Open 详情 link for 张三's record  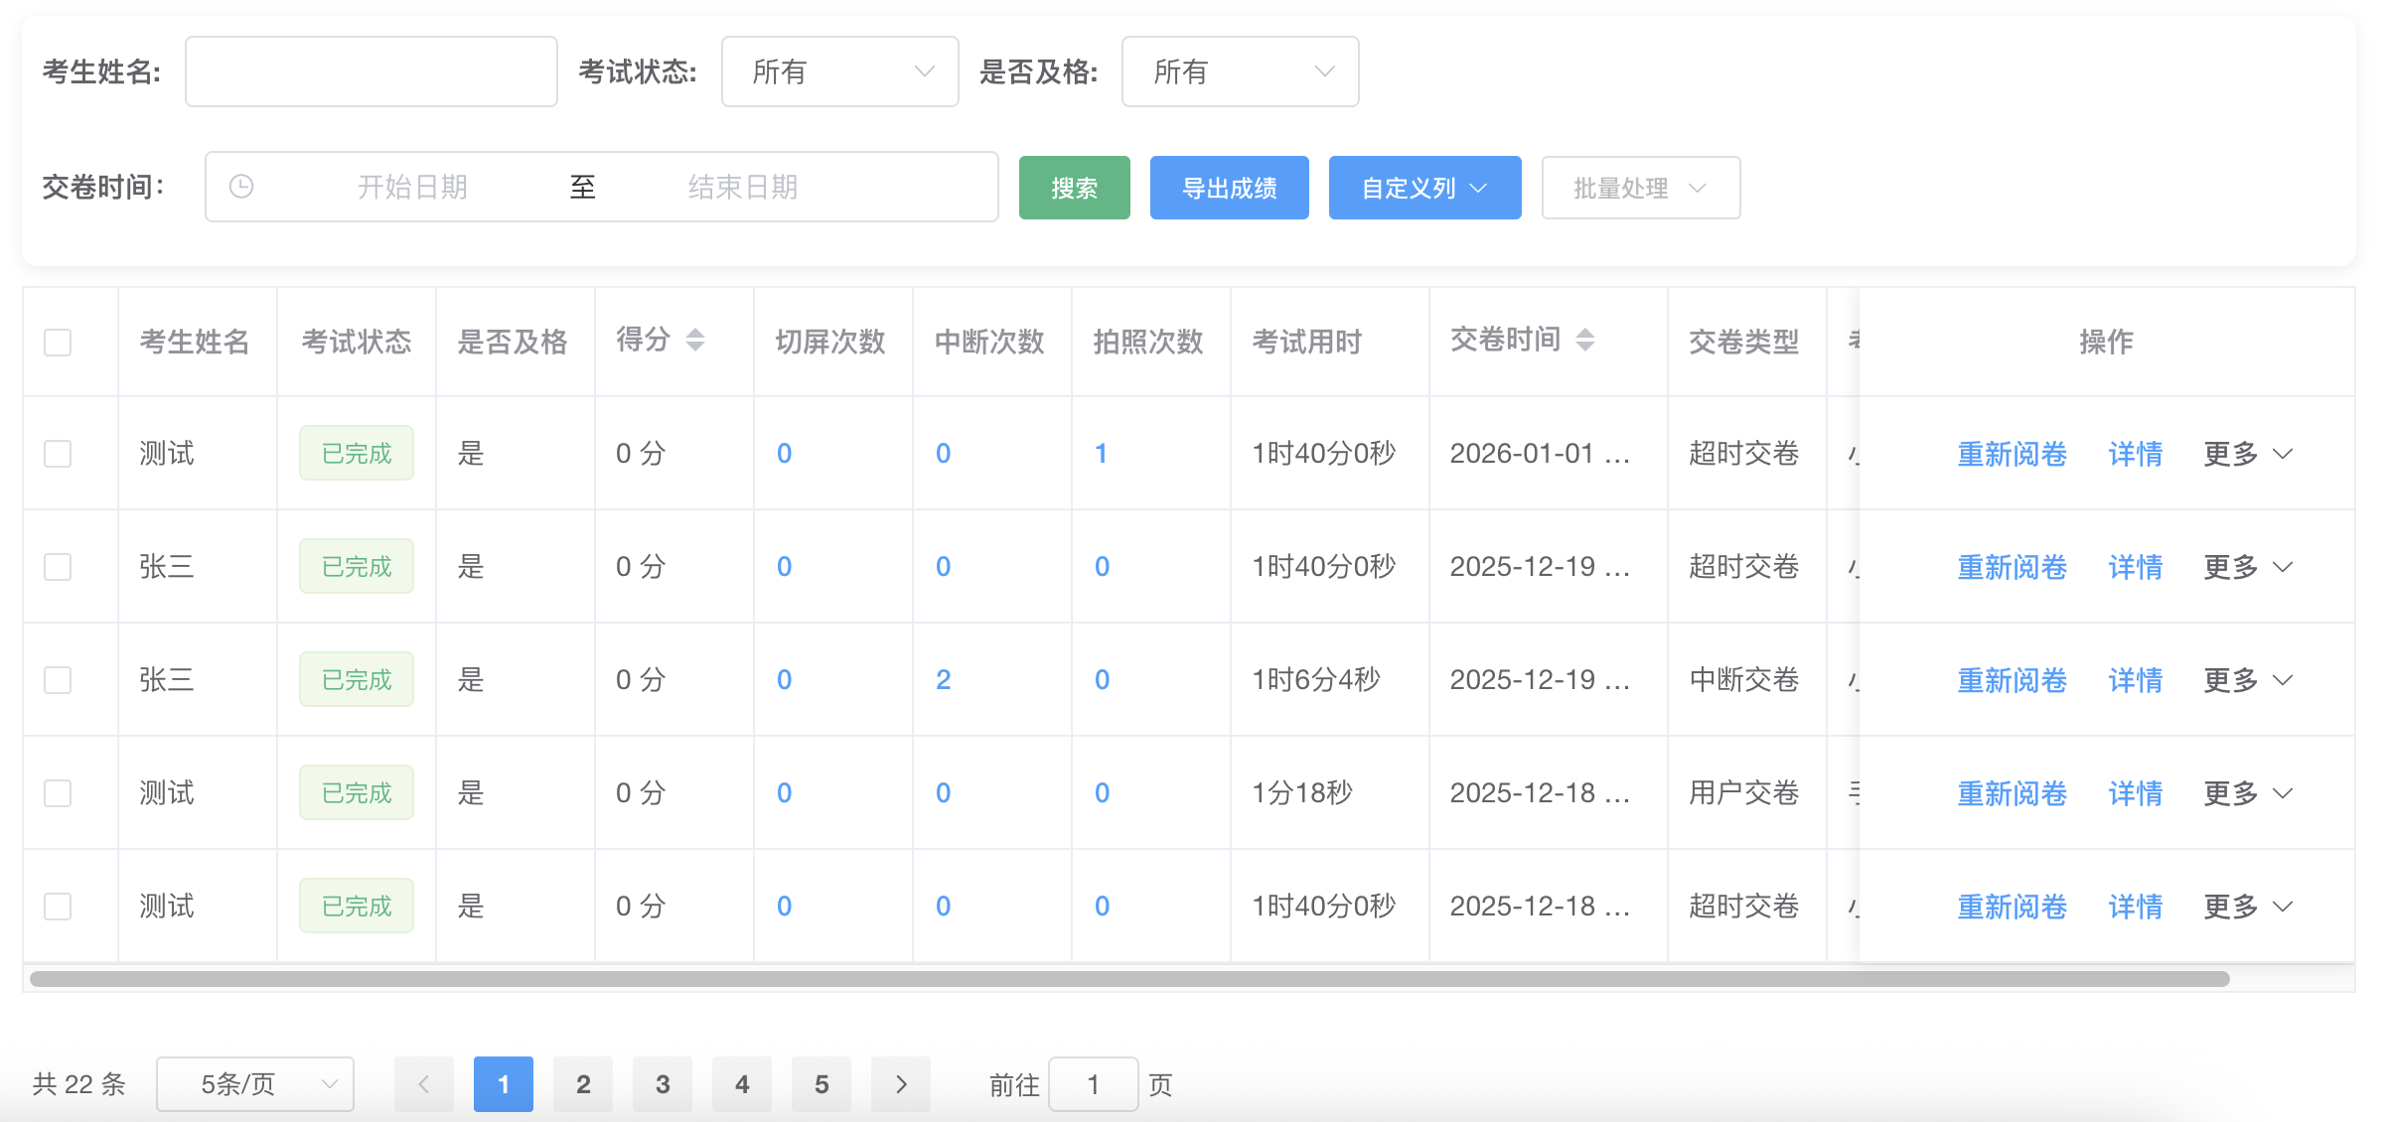(x=2135, y=567)
